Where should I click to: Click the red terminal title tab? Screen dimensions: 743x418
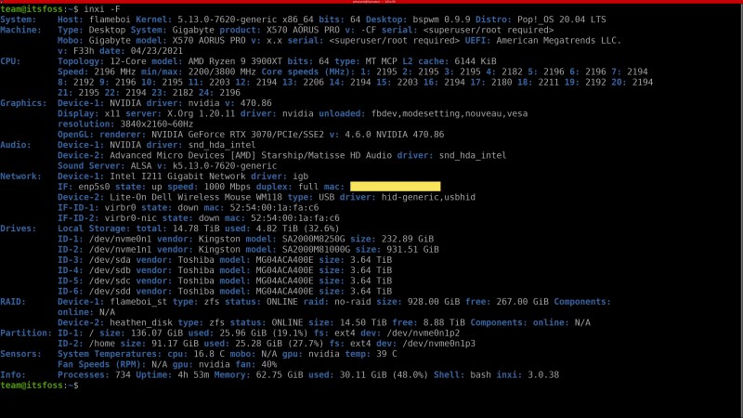click(371, 3)
